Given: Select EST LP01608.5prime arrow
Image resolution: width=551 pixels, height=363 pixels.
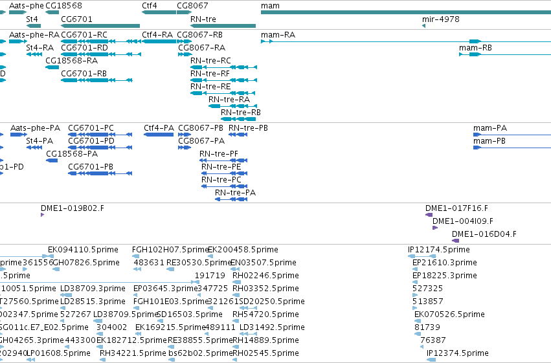Looking at the screenshot, I should (x=31, y=360).
